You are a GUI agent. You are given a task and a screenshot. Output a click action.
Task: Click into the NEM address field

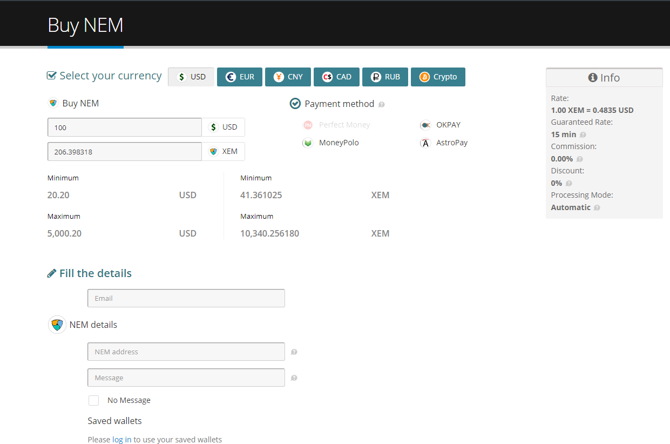coord(186,352)
